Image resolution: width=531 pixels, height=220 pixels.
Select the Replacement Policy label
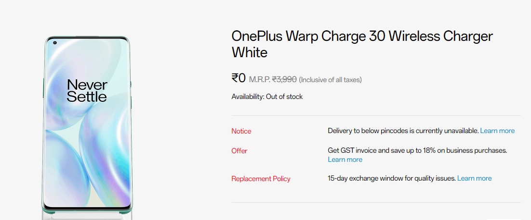[261, 179]
